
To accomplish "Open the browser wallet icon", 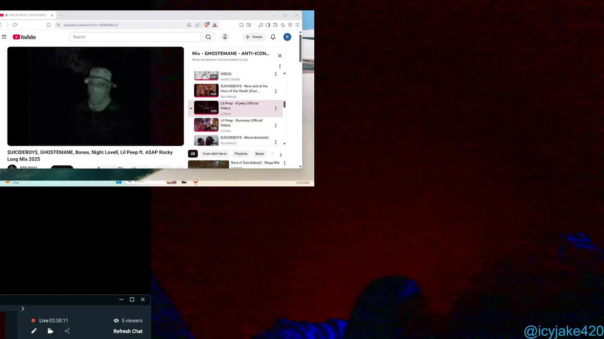I will coord(275,25).
